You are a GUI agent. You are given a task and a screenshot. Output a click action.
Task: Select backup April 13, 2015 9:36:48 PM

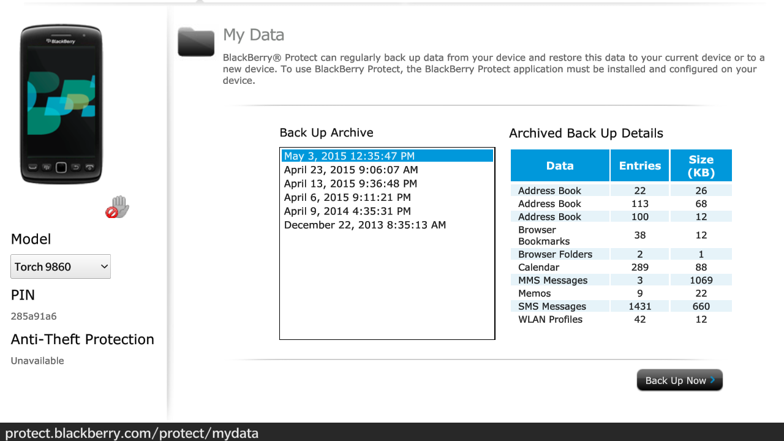coord(387,184)
